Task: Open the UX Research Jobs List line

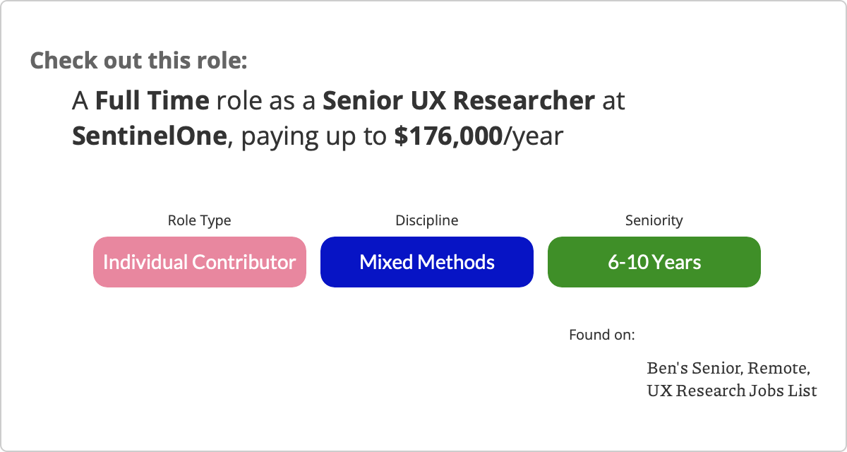Action: point(732,390)
